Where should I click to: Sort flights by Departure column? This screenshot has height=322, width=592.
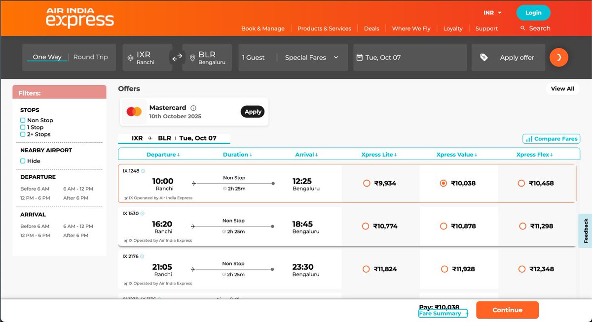[163, 155]
